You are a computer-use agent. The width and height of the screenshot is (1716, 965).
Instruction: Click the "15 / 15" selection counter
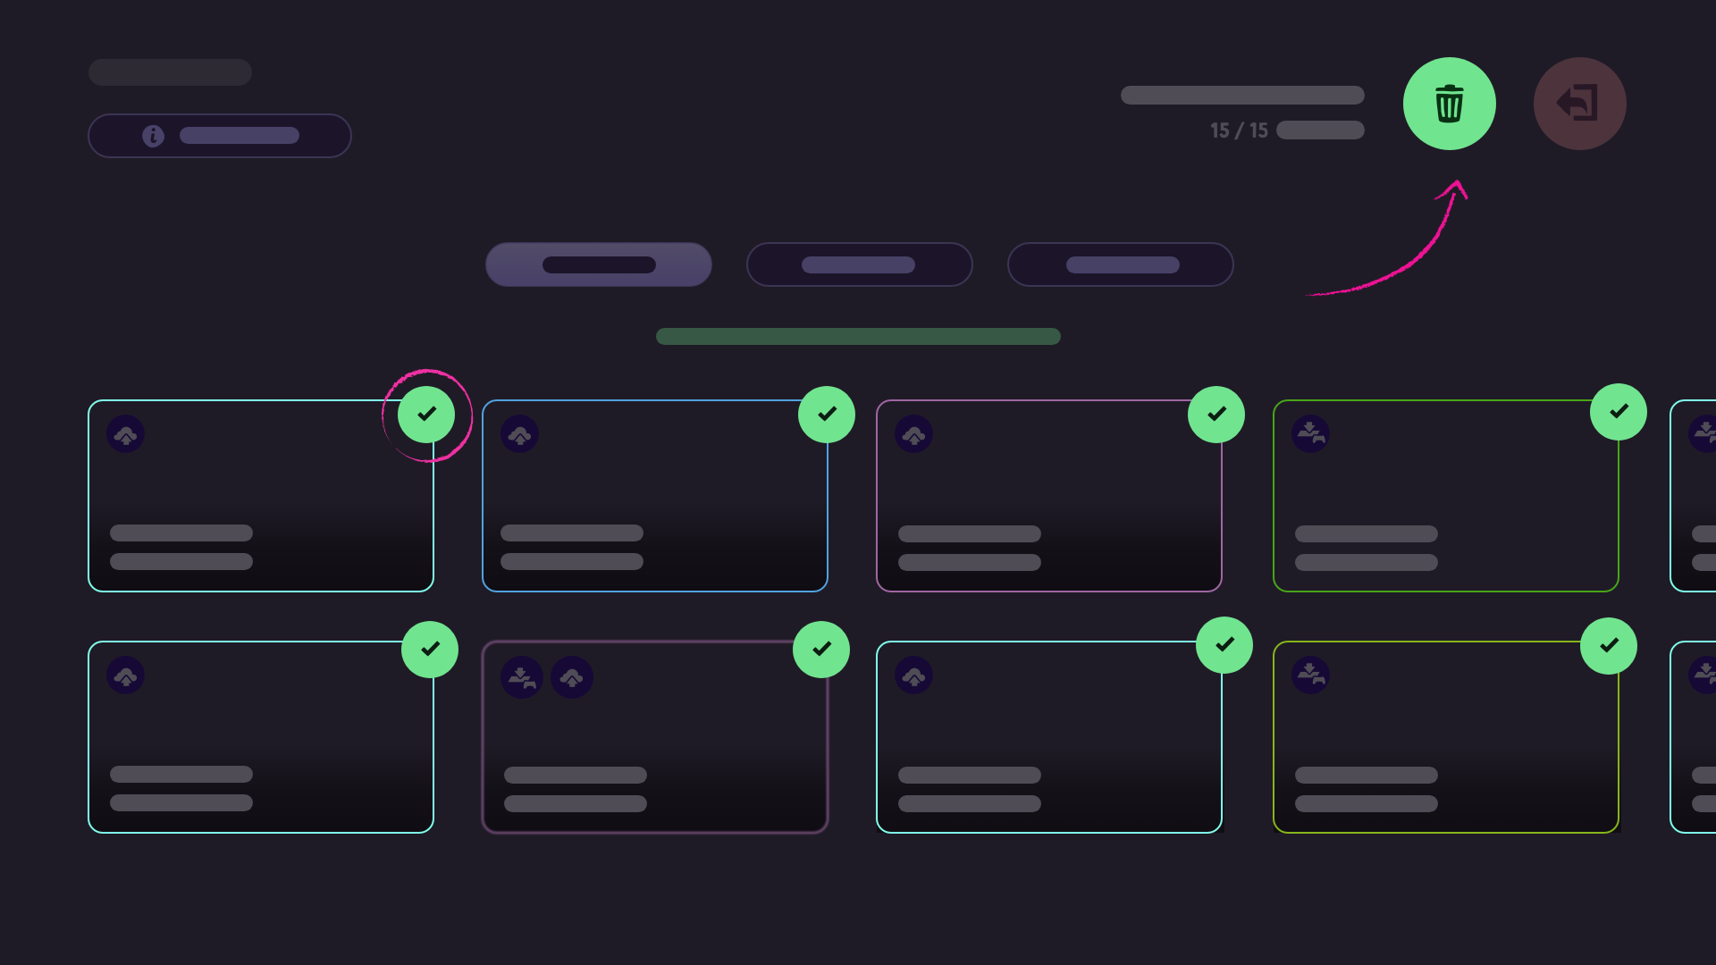[x=1239, y=130]
